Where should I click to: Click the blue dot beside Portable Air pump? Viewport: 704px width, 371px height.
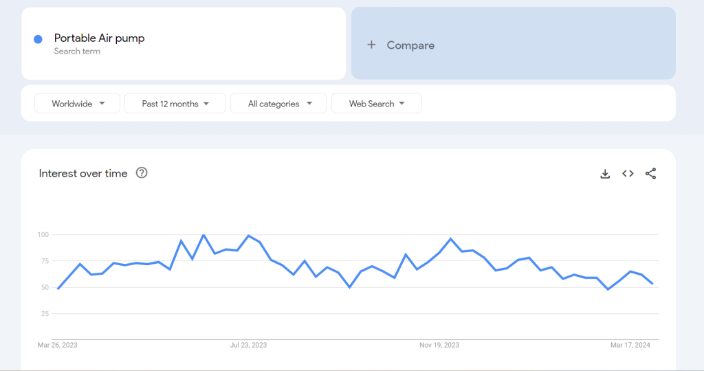click(x=38, y=39)
